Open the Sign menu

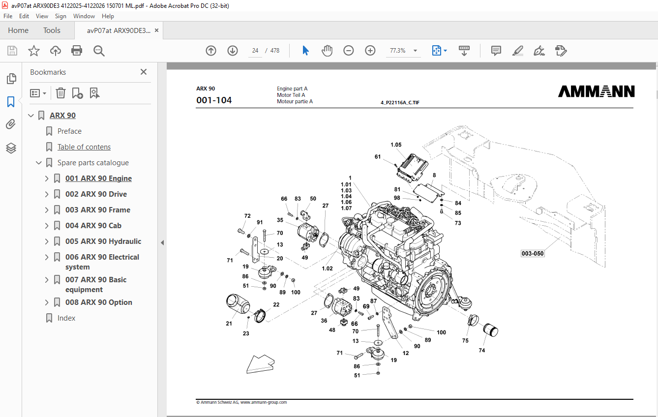(x=60, y=16)
